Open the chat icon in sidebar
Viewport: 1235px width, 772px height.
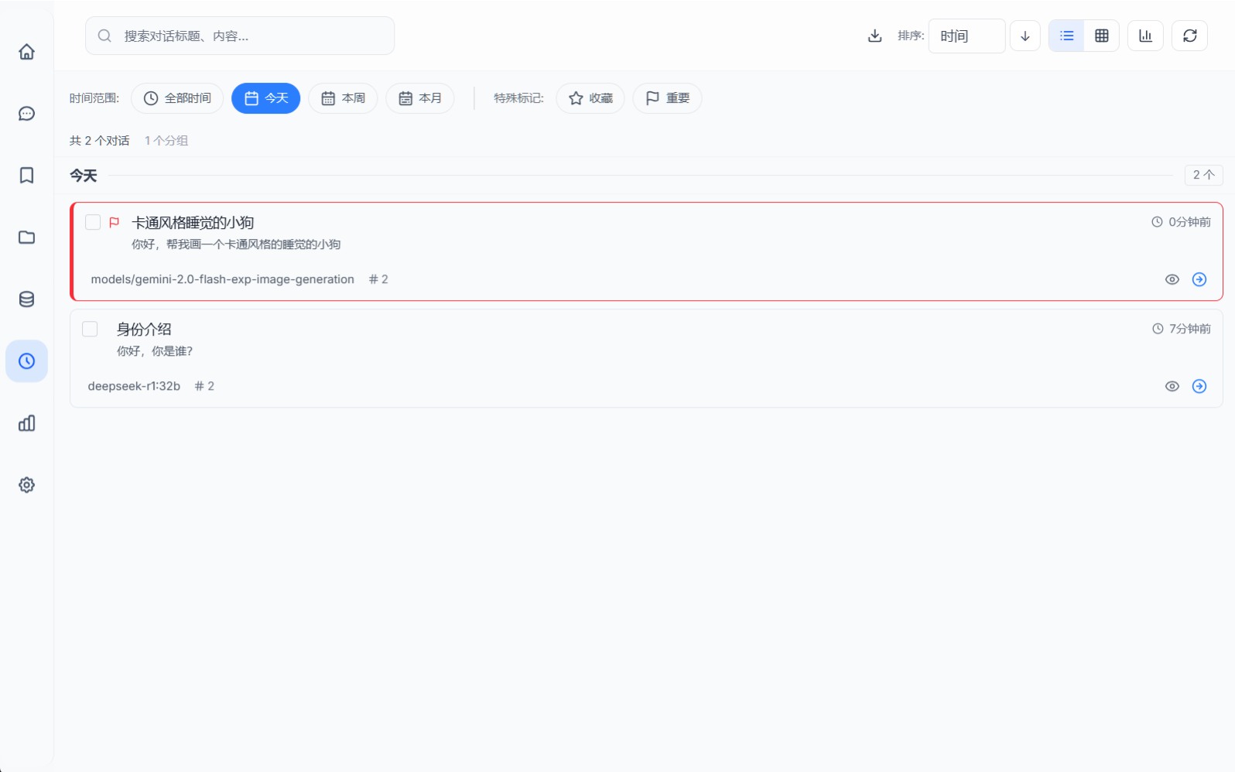tap(26, 114)
